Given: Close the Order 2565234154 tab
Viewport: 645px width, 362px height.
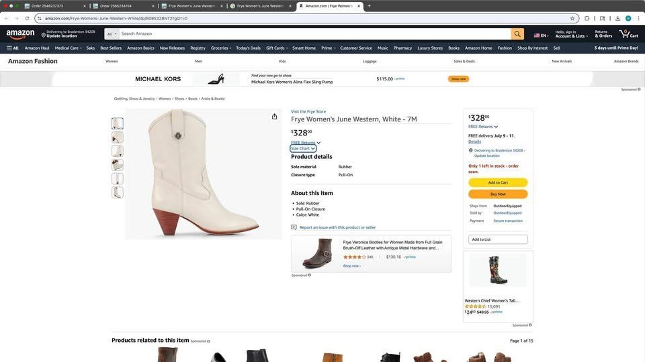Looking at the screenshot, I should click(x=153, y=6).
